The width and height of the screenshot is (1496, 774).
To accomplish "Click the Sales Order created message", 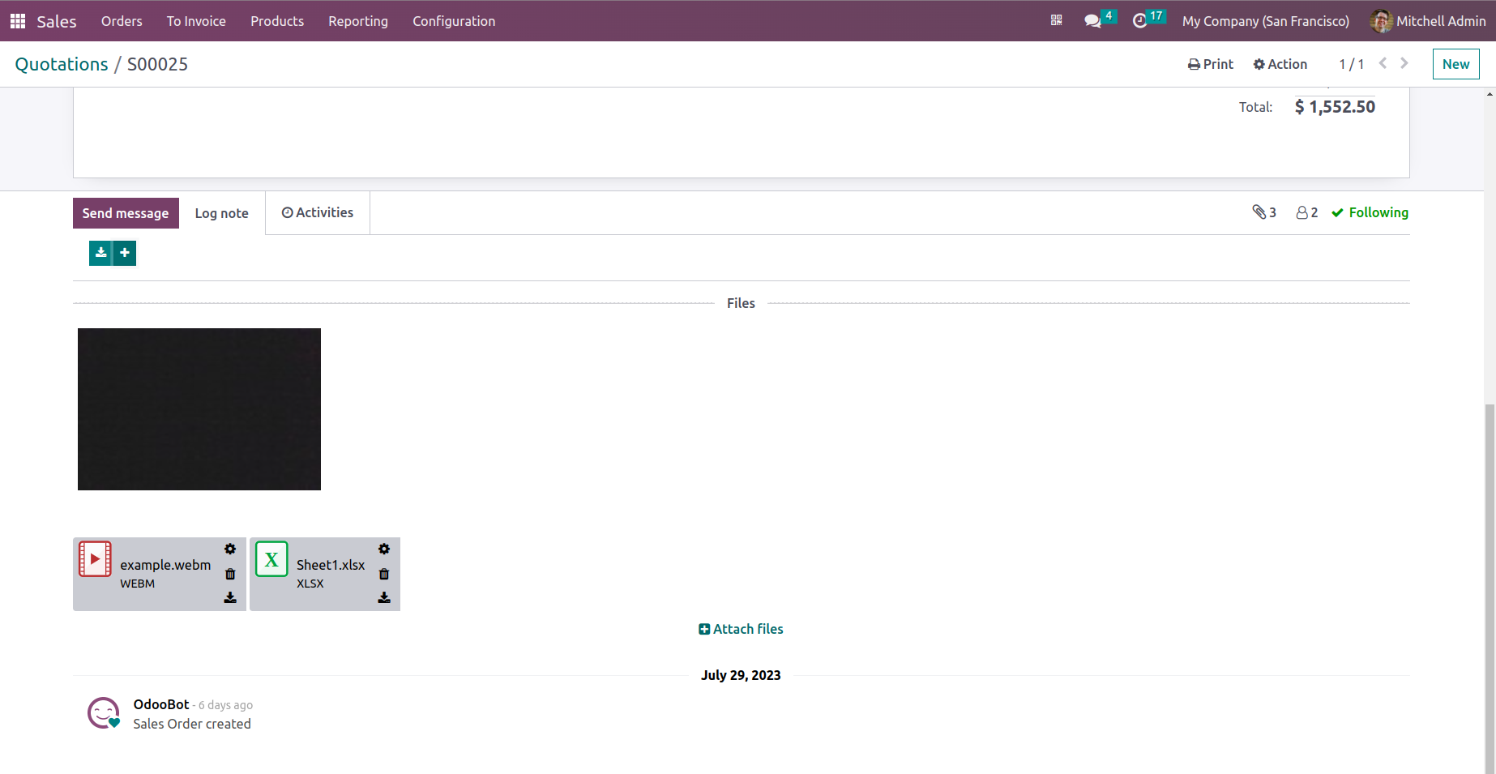I will pos(192,724).
